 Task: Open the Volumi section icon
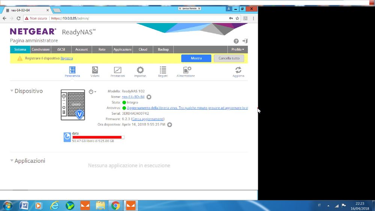coord(95,72)
